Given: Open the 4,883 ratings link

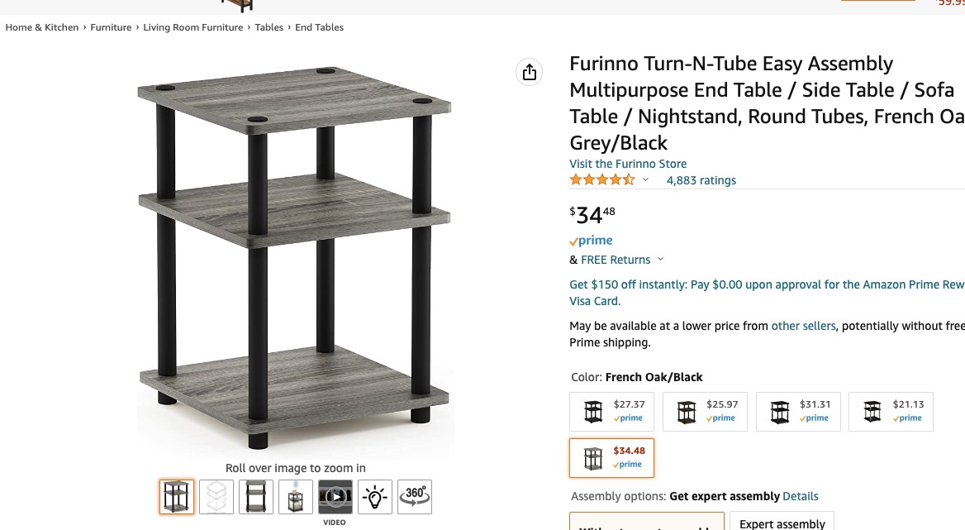Looking at the screenshot, I should coord(701,180).
